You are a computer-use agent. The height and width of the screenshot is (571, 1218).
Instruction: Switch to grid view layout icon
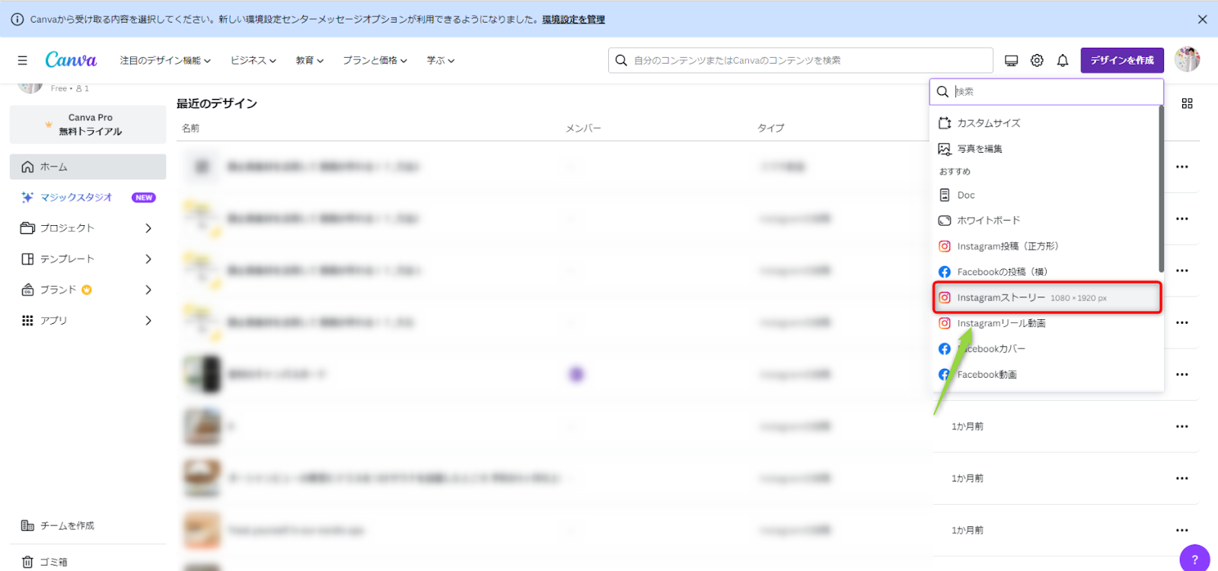coord(1187,103)
